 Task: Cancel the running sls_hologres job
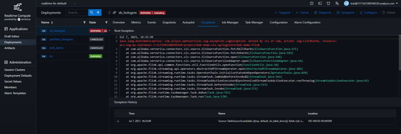click(x=302, y=13)
